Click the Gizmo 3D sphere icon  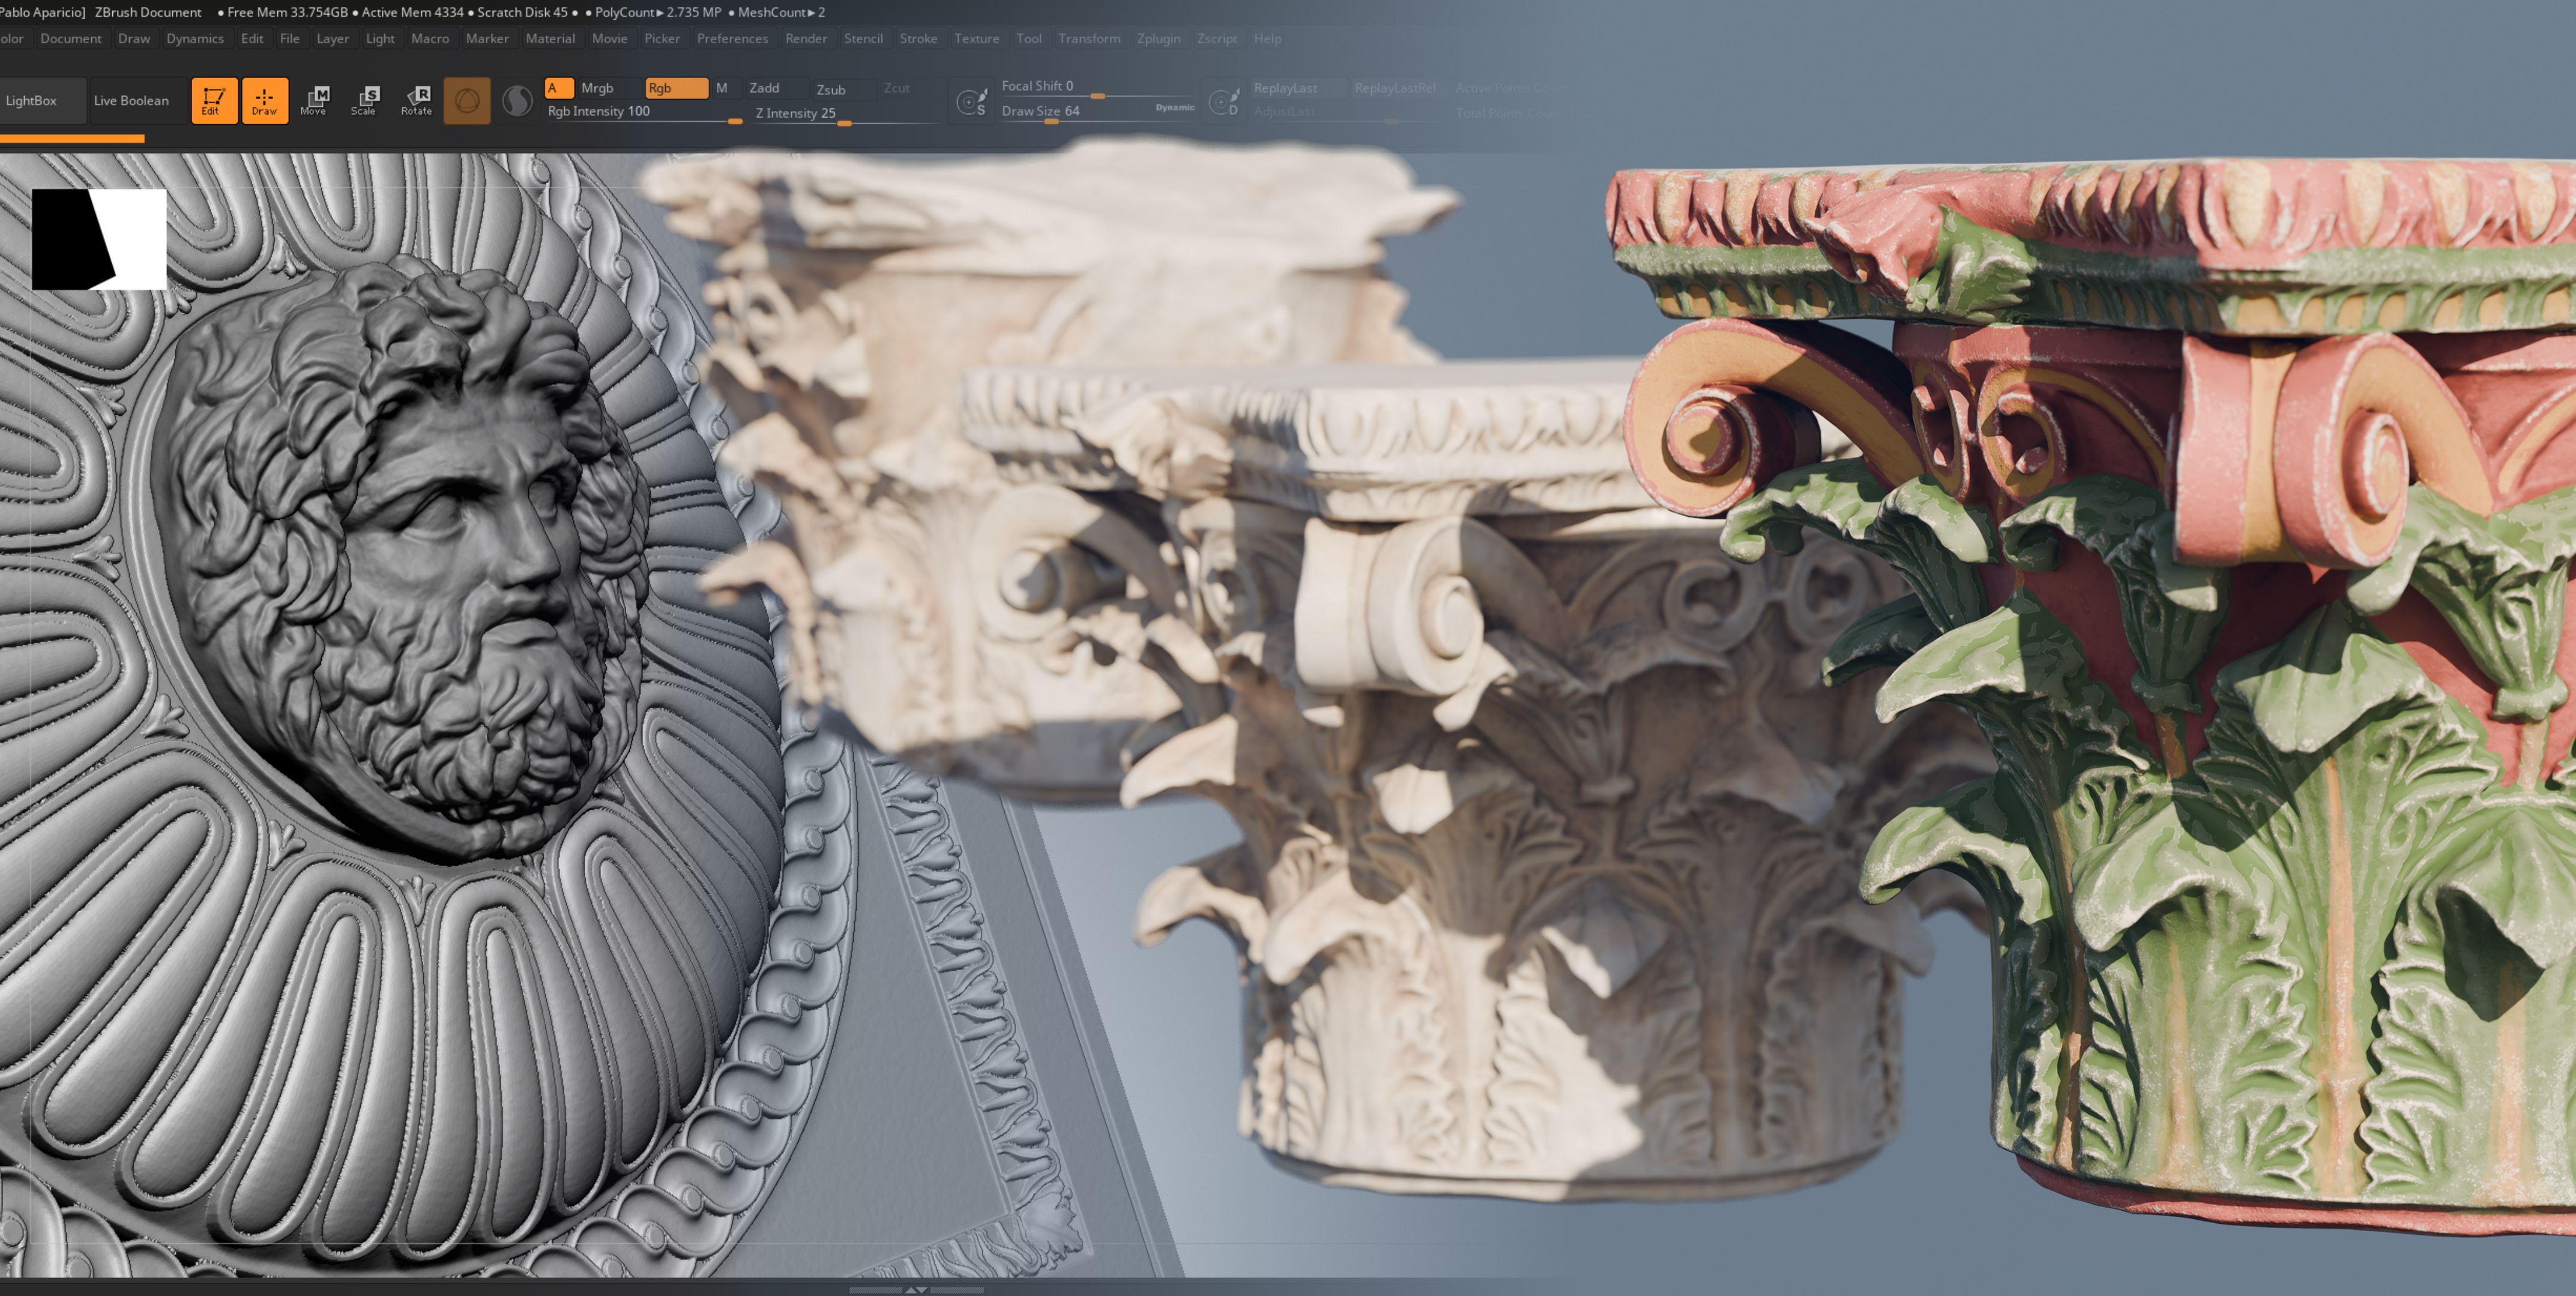(x=467, y=101)
